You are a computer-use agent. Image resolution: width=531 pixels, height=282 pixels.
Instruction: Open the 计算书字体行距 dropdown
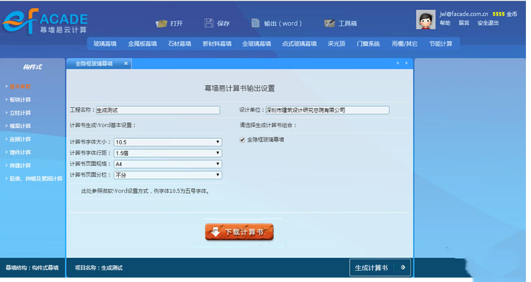coord(168,153)
